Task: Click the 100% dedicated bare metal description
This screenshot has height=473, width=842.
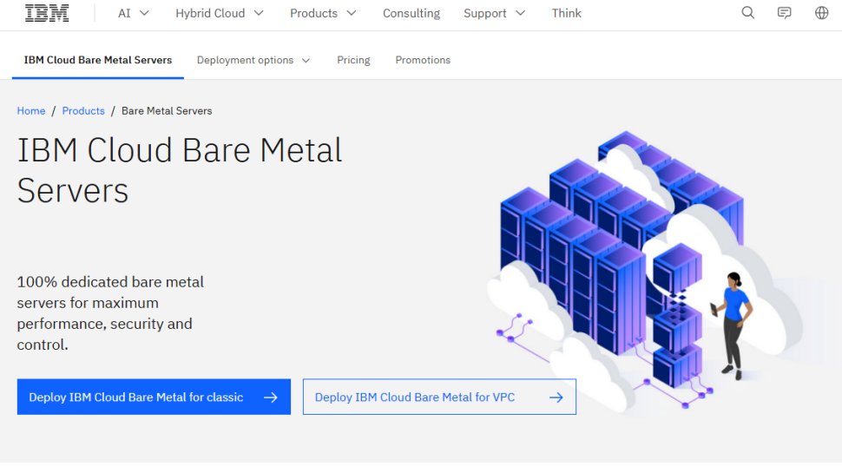Action: coord(110,313)
